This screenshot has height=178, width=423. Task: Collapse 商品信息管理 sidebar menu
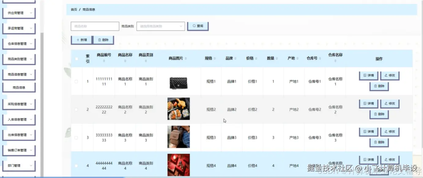coord(19,74)
